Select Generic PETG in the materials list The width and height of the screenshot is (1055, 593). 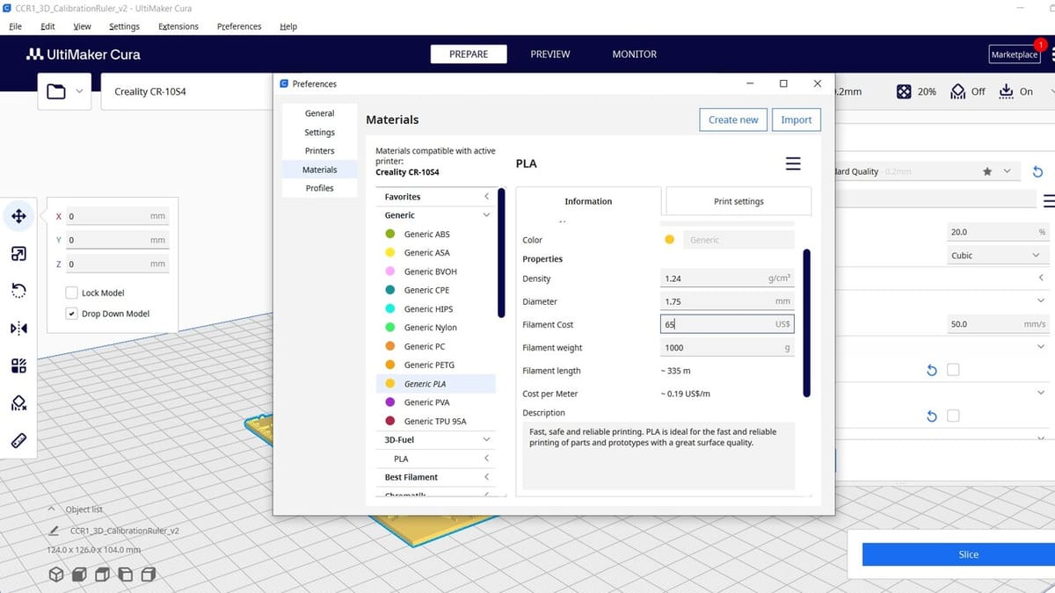click(x=435, y=365)
